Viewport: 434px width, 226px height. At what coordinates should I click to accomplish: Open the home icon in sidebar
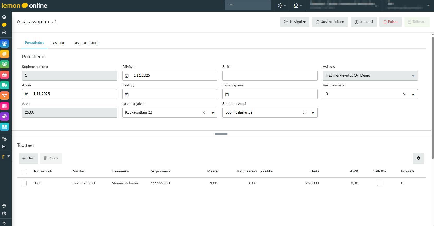click(x=4, y=17)
